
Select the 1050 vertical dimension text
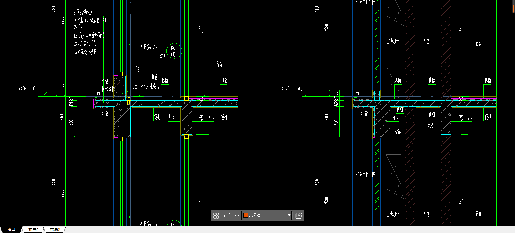click(137, 70)
